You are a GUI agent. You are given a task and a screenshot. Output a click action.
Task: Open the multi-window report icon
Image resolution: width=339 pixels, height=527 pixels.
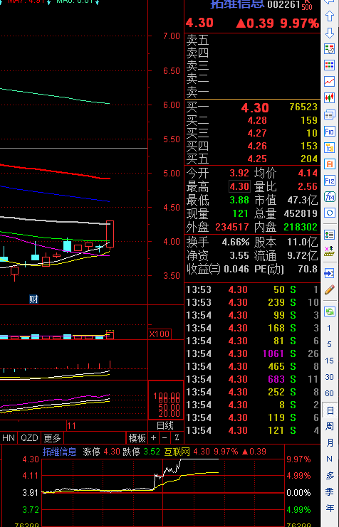click(330, 115)
